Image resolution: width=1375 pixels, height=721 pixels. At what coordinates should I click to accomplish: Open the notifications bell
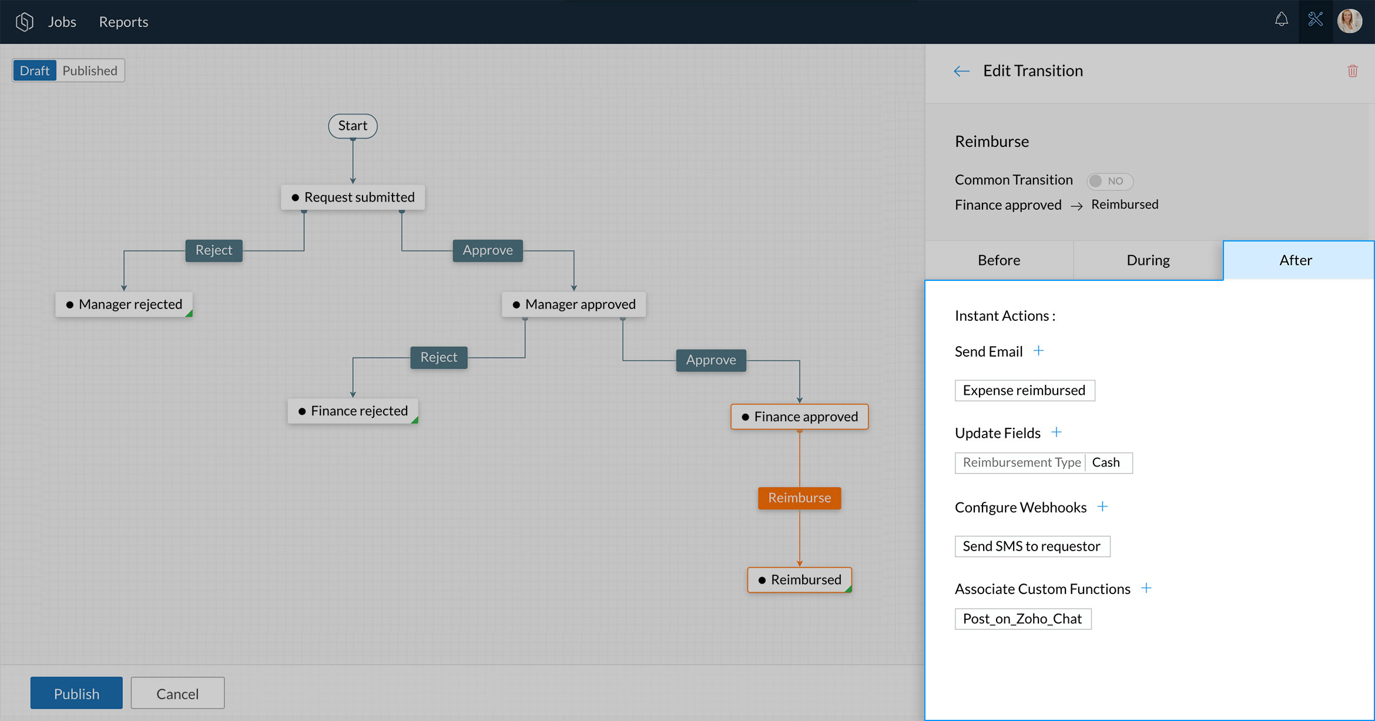pos(1281,20)
